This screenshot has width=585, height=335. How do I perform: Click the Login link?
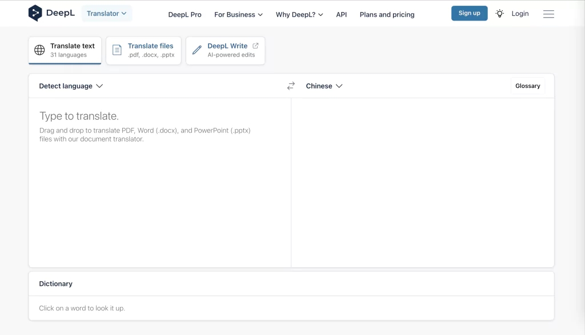520,14
